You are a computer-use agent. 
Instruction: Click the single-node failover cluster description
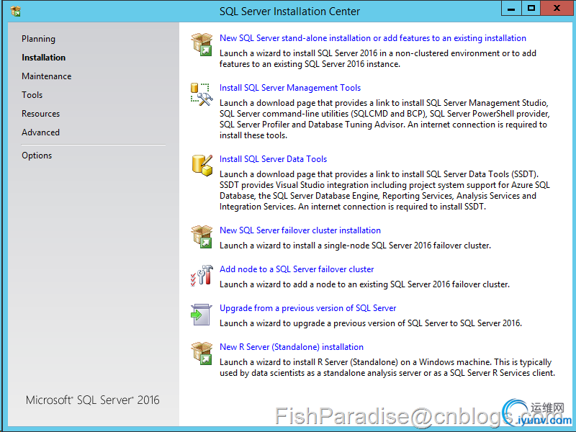(355, 246)
